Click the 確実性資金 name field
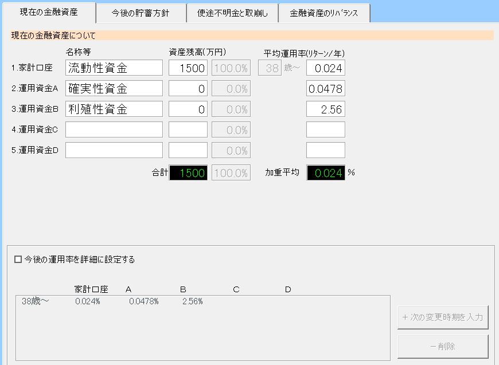Image resolution: width=499 pixels, height=365 pixels. pos(114,89)
